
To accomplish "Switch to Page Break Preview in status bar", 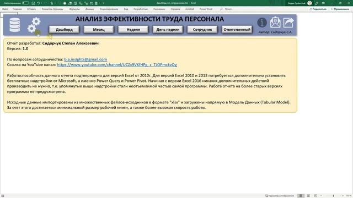I will [315, 196].
